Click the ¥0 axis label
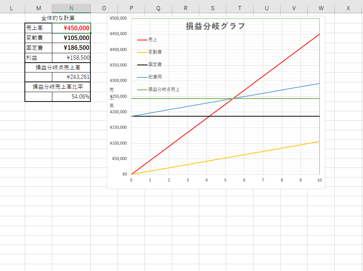The image size is (363, 271). pos(125,174)
